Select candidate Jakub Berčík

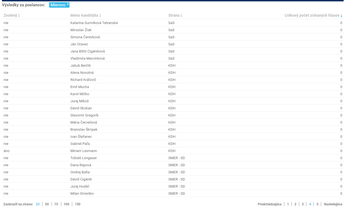(x=81, y=66)
